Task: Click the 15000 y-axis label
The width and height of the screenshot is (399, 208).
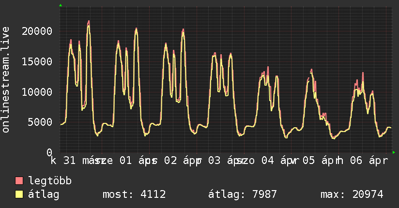Action: coord(37,61)
